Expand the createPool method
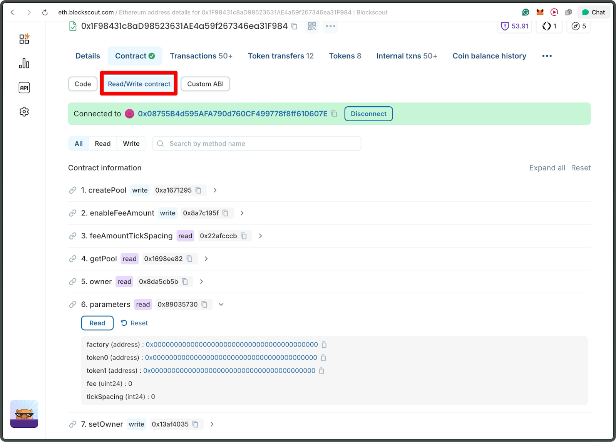The width and height of the screenshot is (616, 442). pyautogui.click(x=215, y=190)
